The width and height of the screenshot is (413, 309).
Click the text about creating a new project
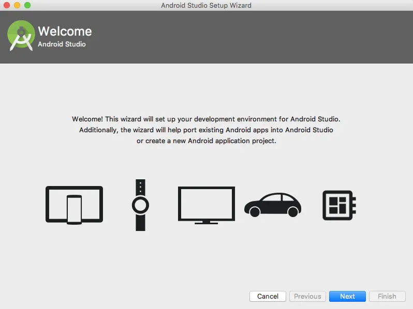click(206, 141)
